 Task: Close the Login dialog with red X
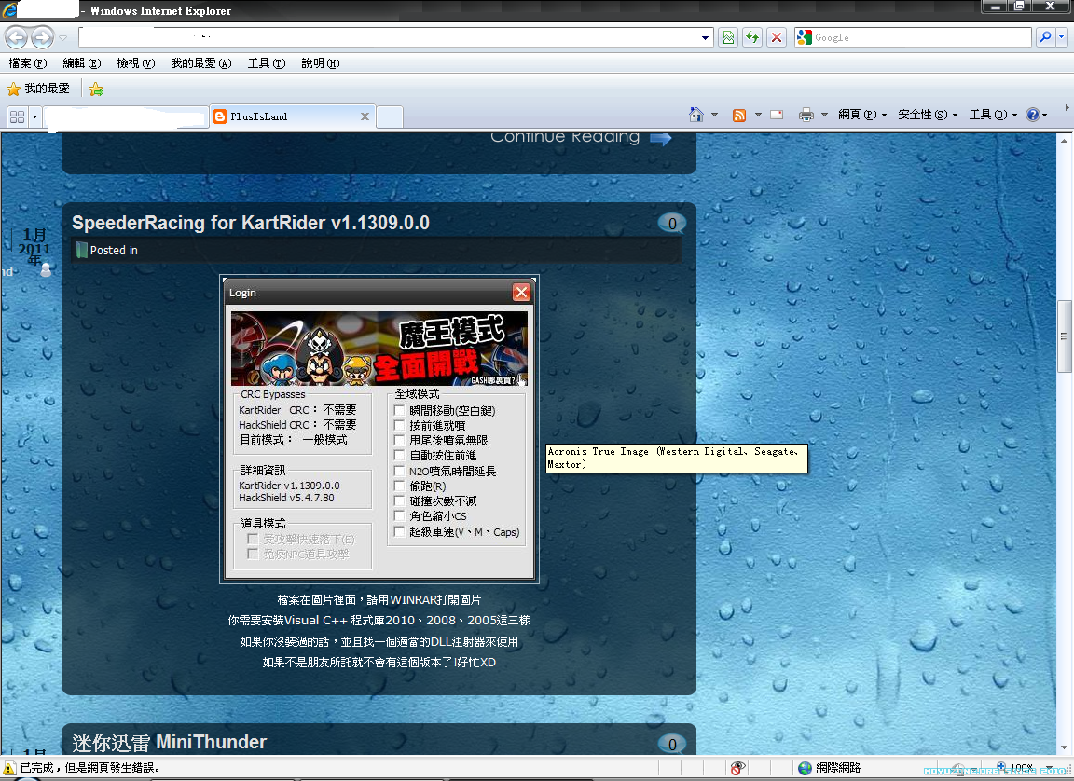coord(521,293)
